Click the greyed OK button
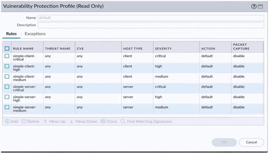This screenshot has width=269, height=154. [224, 142]
